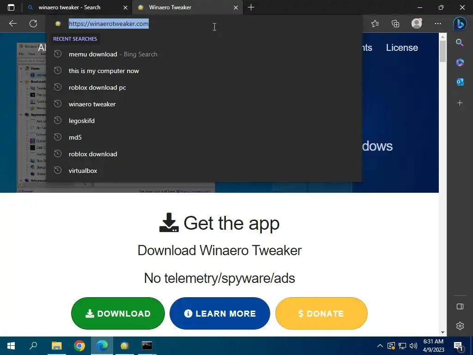Reload the page with the refresh icon
This screenshot has height=355, width=473.
coord(33,24)
